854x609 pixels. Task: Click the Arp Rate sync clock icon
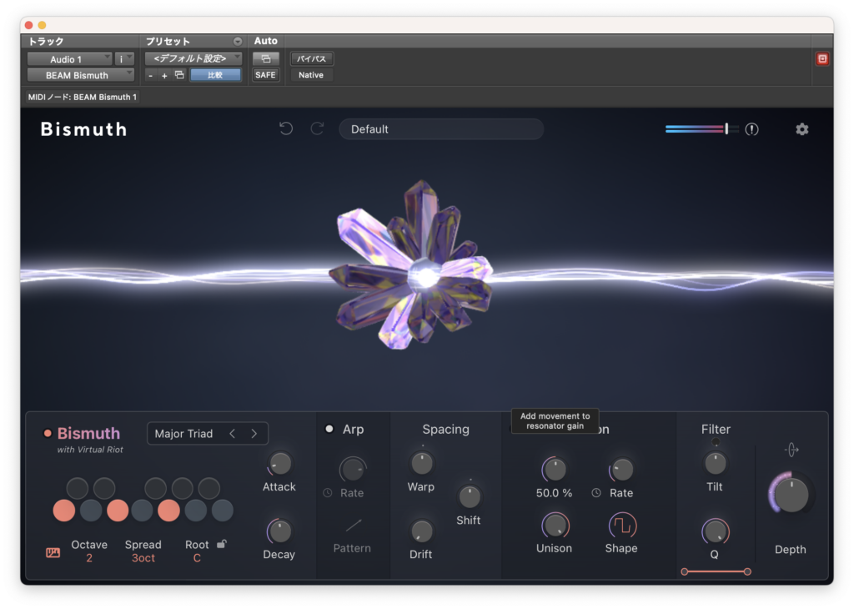click(327, 492)
